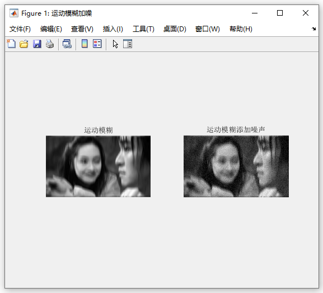Open the 桌面(D) menu

175,29
